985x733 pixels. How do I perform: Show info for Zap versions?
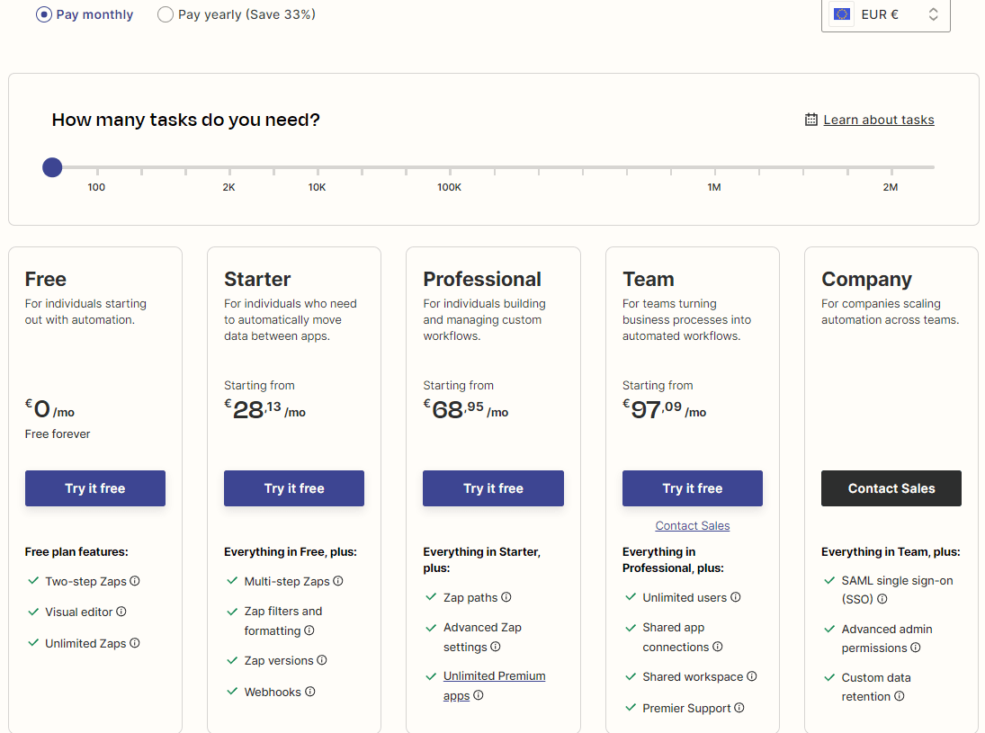tap(322, 659)
